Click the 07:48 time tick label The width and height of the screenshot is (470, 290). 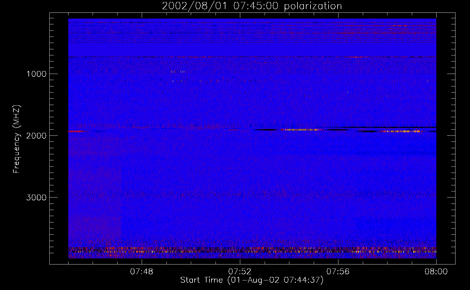point(142,272)
